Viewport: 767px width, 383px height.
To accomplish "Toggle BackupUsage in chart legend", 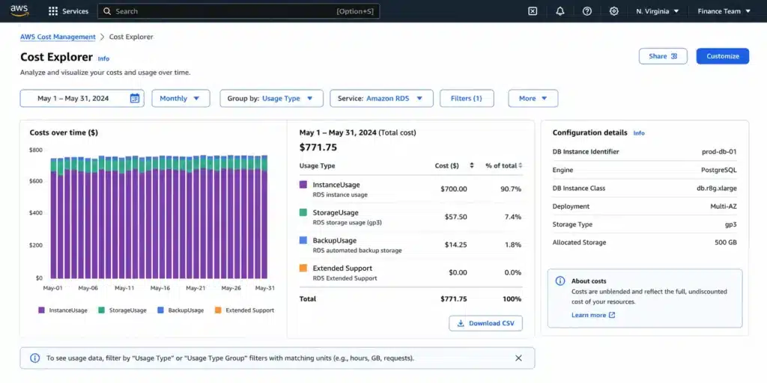I will click(x=181, y=310).
